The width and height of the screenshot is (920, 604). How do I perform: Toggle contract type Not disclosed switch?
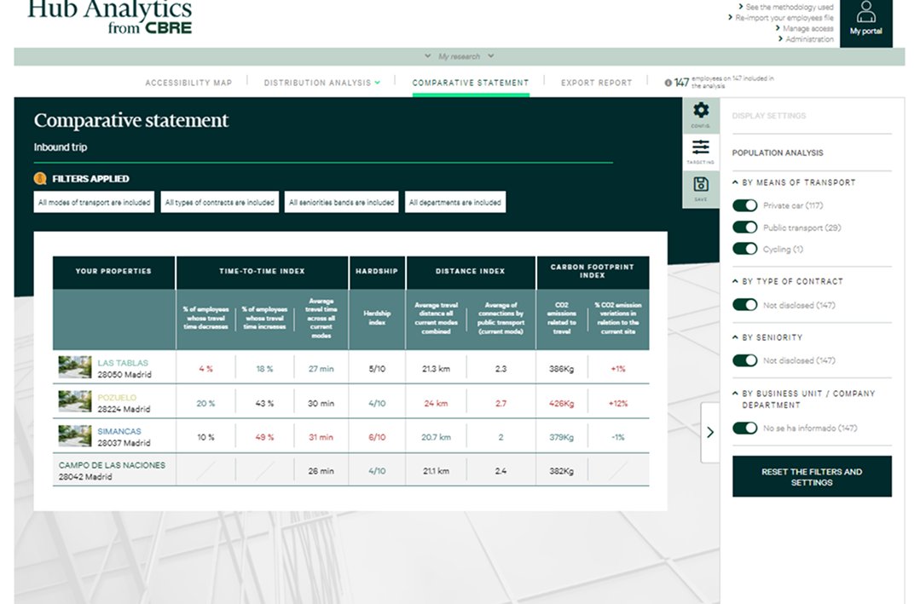pos(744,305)
